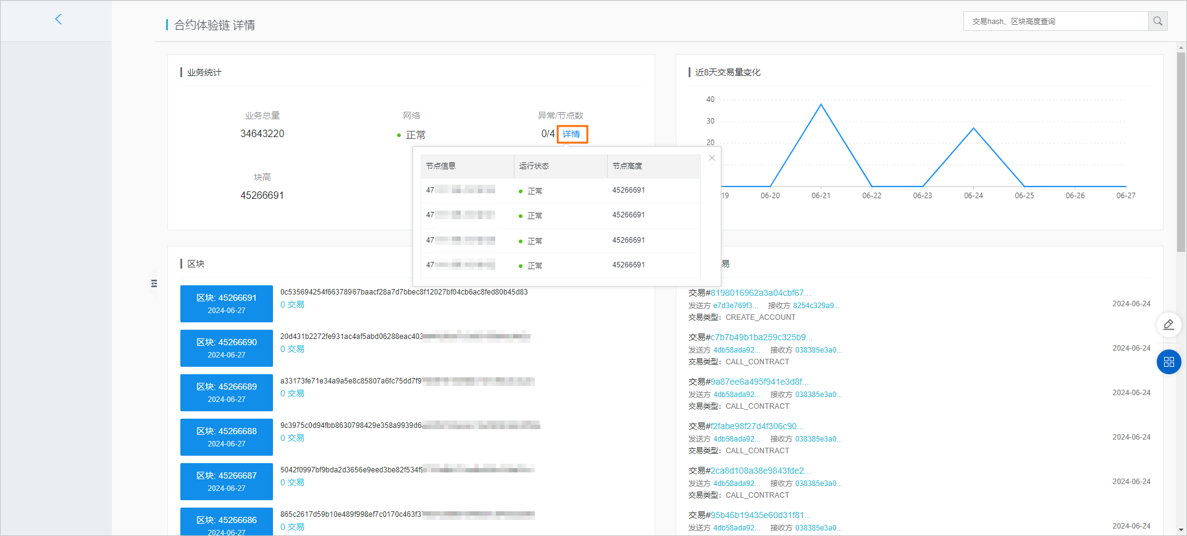Click 0 交易 link for block 45266686
Viewport: 1187px width, 536px height.
point(292,527)
